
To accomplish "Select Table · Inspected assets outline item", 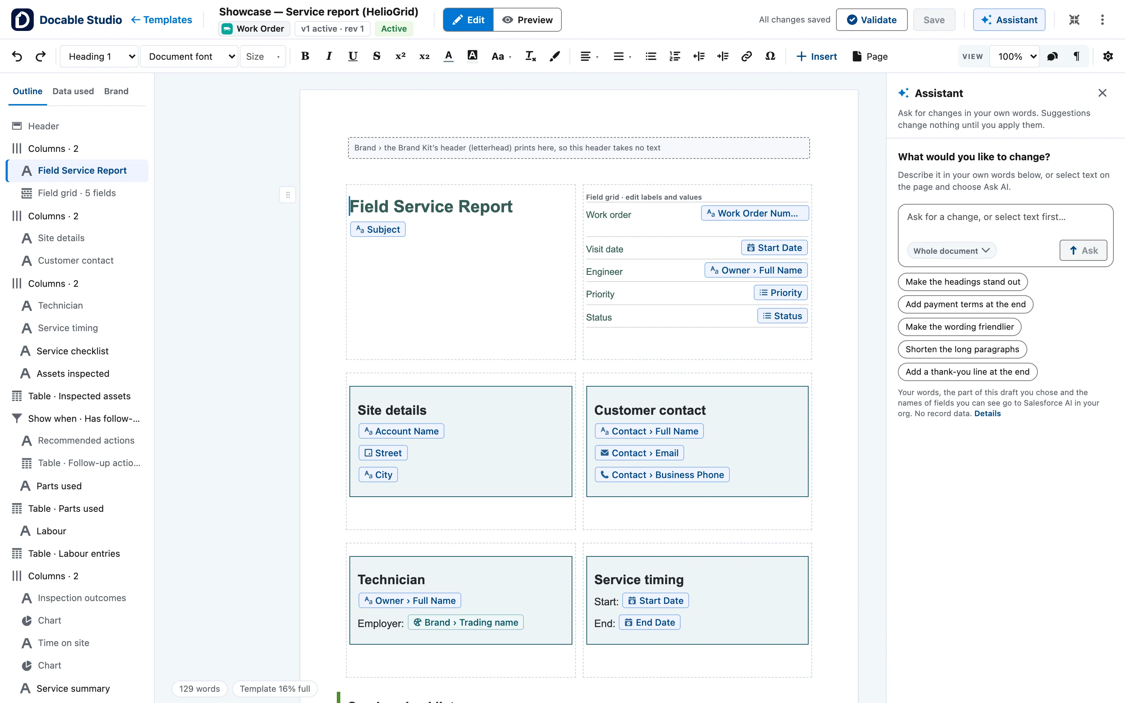I will 77,396.
